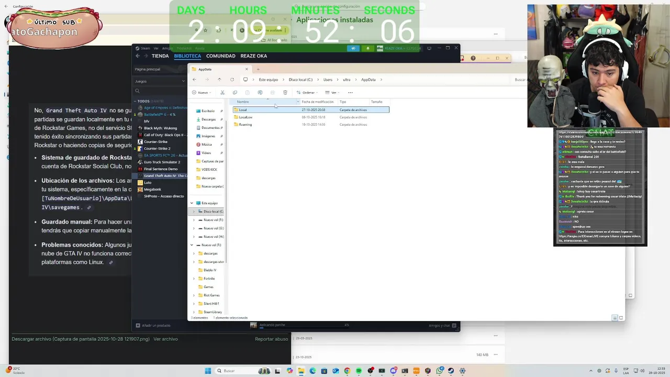
Task: Switch to the BIBLIOTECA tab in Steam
Action: (187, 56)
